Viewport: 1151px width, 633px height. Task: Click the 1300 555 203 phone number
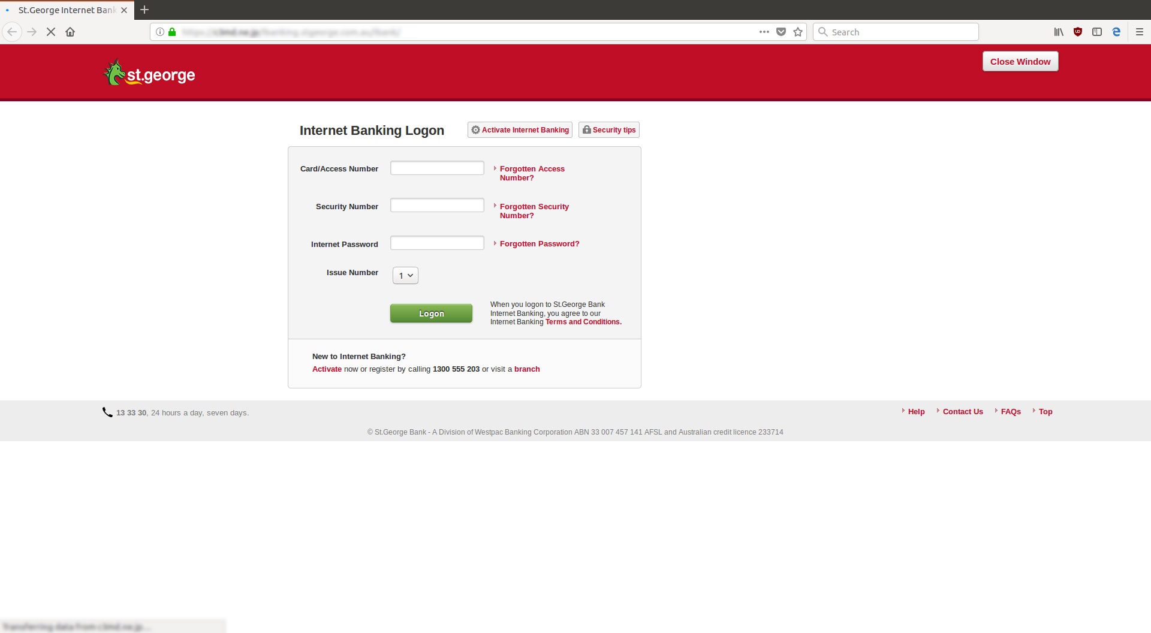456,369
